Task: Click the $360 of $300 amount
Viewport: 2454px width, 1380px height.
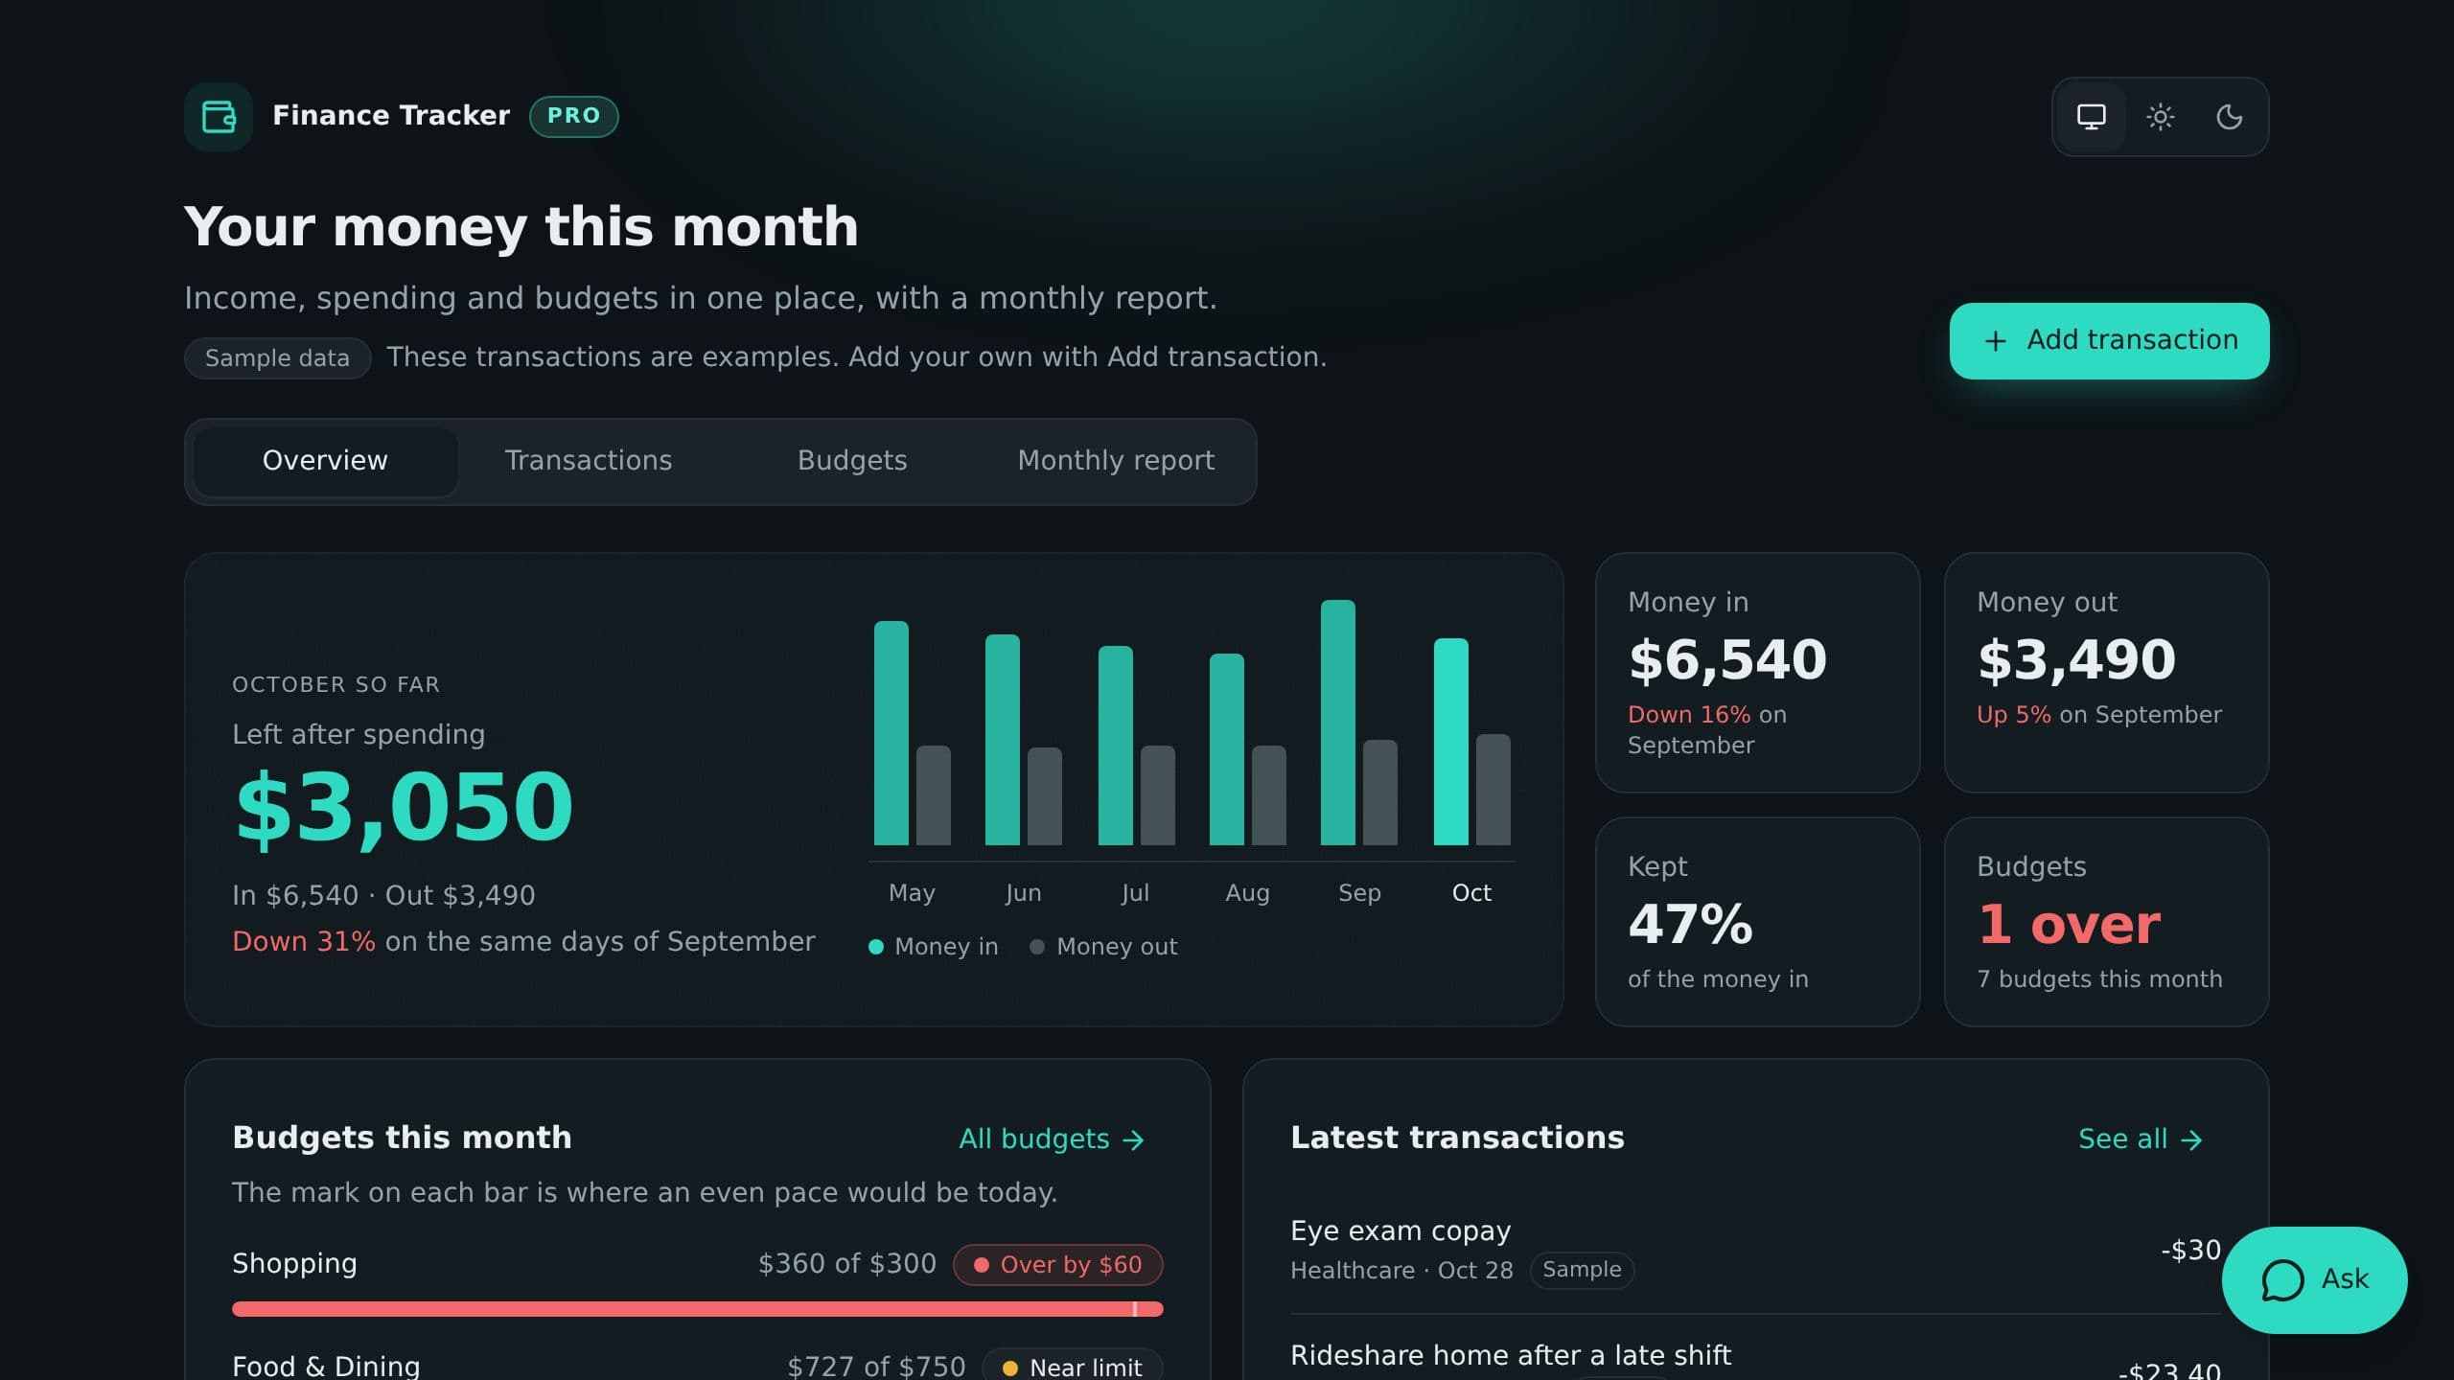Action: tap(846, 1264)
